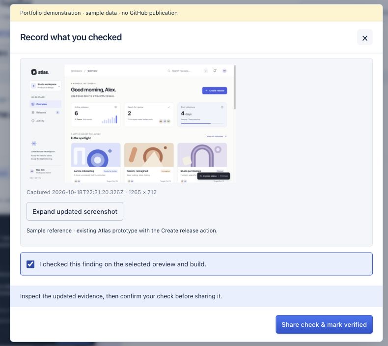Click the 'Portfolio demonstration · sample data' banner text
Screen dimensions: 388x346
pyautogui.click(x=99, y=13)
